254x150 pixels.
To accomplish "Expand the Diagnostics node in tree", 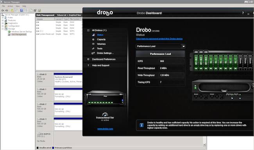I will pos(3,23).
